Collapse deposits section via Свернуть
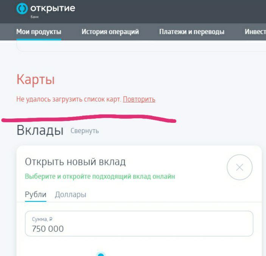Image resolution: width=266 pixels, height=256 pixels. (84, 131)
